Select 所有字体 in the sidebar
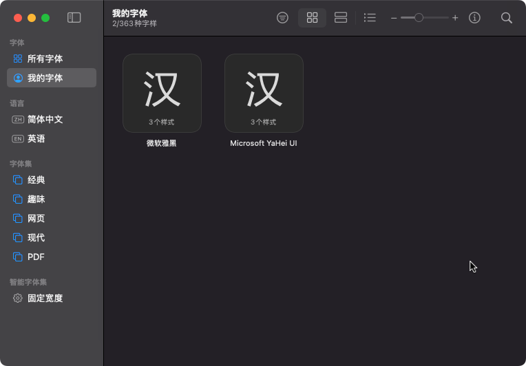Screen dimensions: 526x366 [52, 58]
